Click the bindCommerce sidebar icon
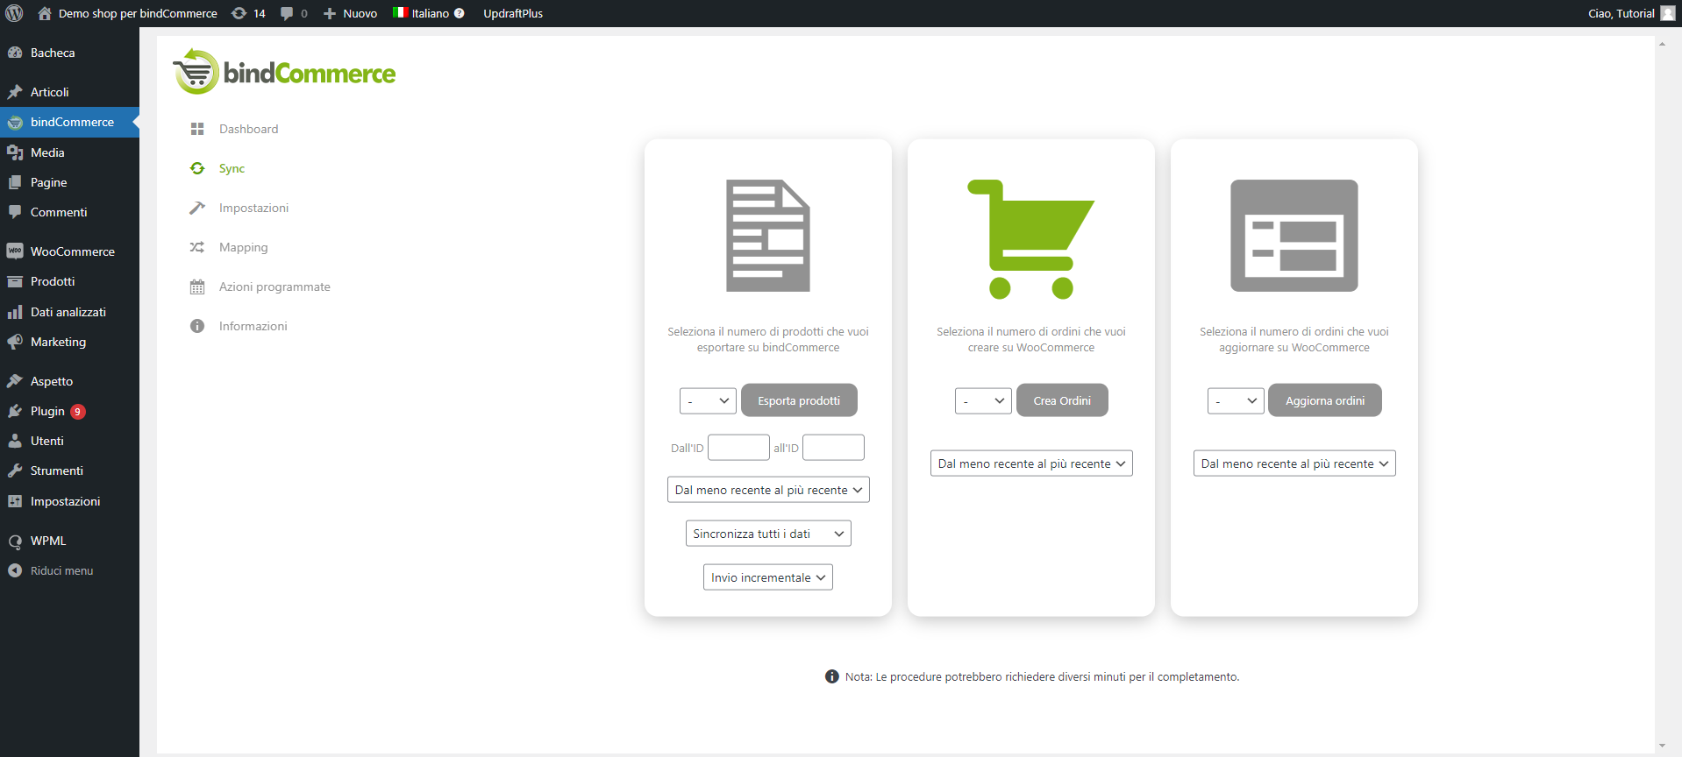Image resolution: width=1682 pixels, height=757 pixels. coord(15,123)
